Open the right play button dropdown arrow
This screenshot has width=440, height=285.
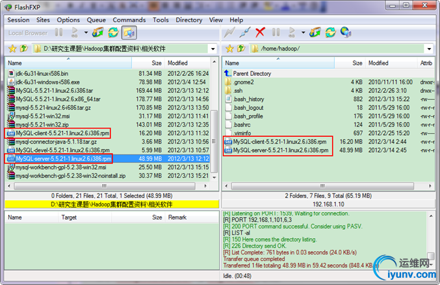click(x=303, y=33)
